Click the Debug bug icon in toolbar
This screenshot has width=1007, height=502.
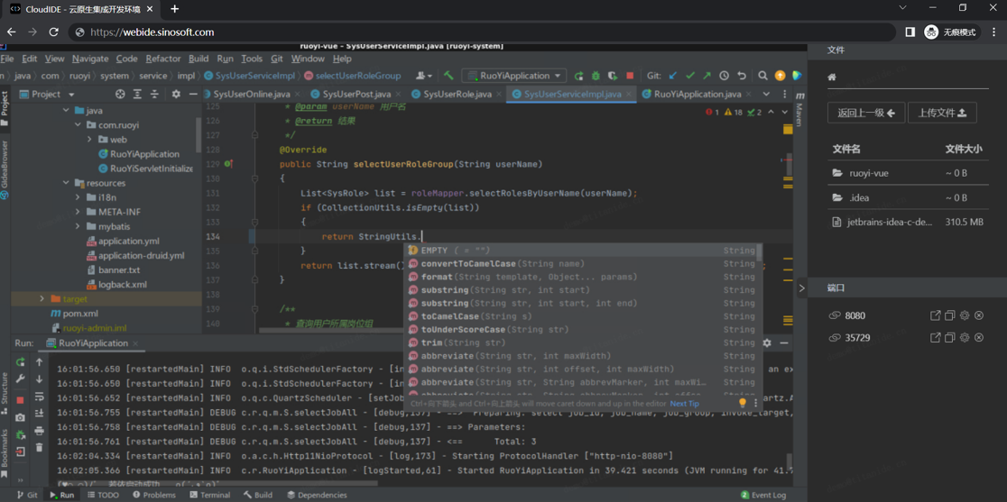[x=596, y=76]
